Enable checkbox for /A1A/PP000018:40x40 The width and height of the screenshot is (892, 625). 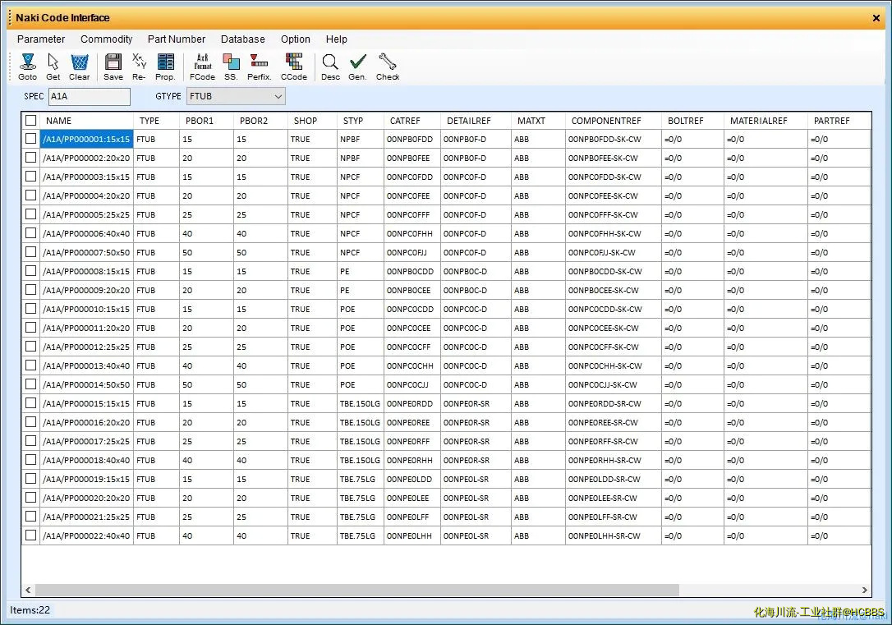pyautogui.click(x=30, y=460)
